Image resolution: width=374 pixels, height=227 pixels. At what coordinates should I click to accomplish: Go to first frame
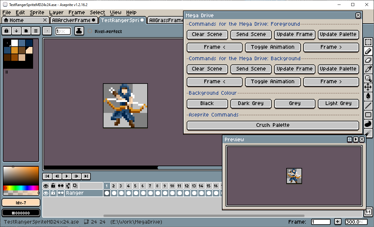click(47, 176)
